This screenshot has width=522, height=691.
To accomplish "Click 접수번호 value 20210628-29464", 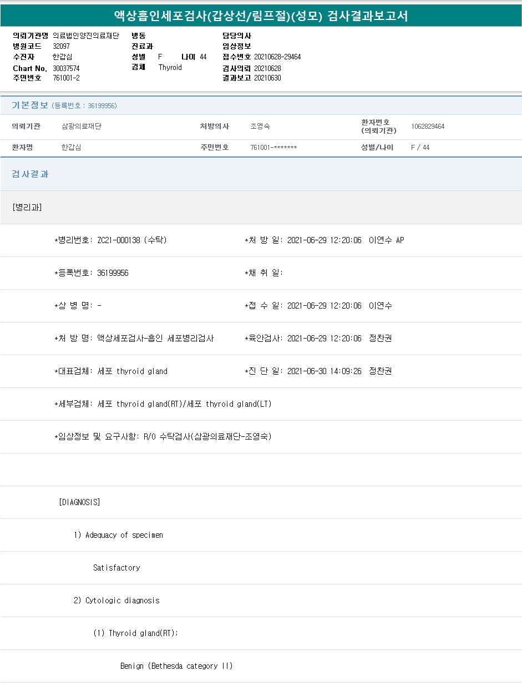I will [277, 57].
